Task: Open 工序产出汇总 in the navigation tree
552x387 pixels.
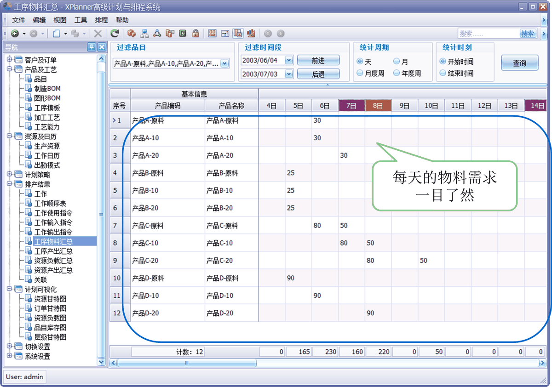Action: pyautogui.click(x=53, y=251)
